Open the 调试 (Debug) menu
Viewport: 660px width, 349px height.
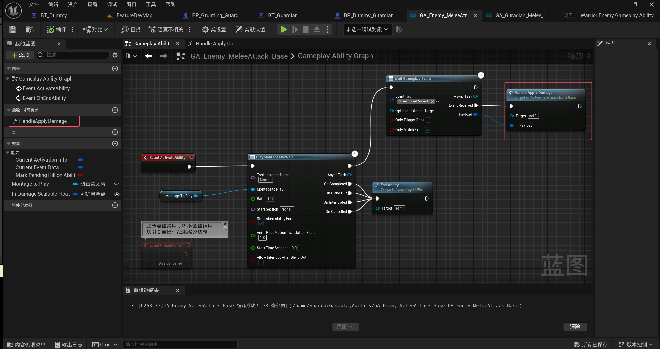tap(112, 4)
